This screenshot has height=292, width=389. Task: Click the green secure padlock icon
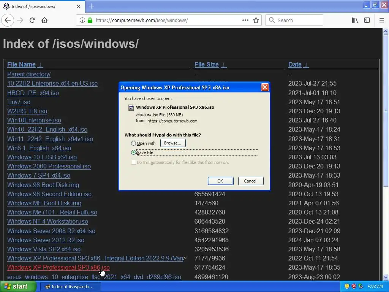click(90, 20)
